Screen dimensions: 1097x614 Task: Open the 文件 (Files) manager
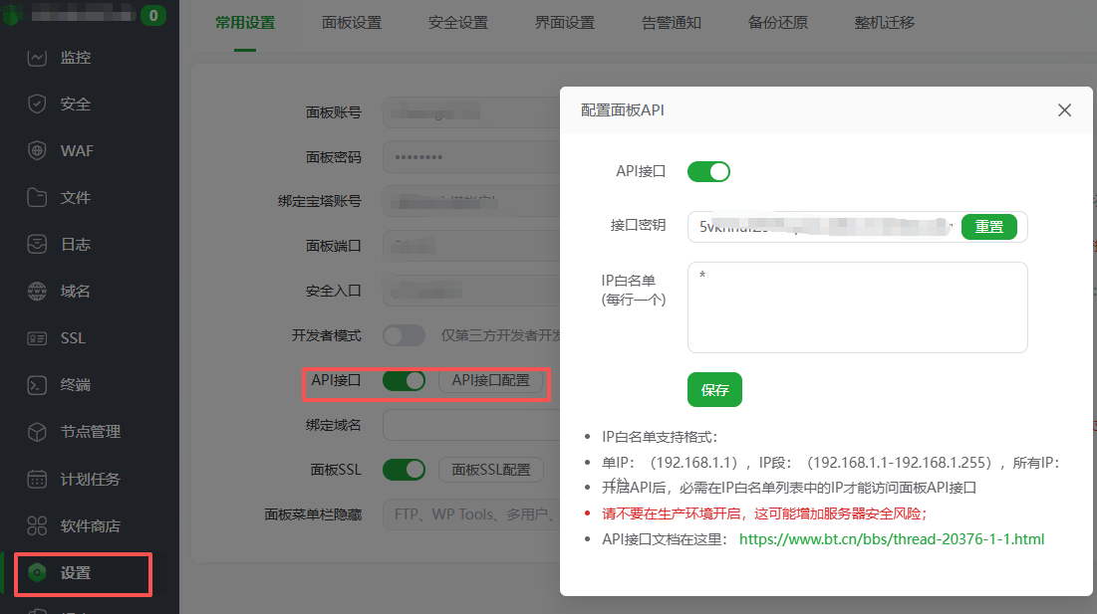click(x=66, y=197)
